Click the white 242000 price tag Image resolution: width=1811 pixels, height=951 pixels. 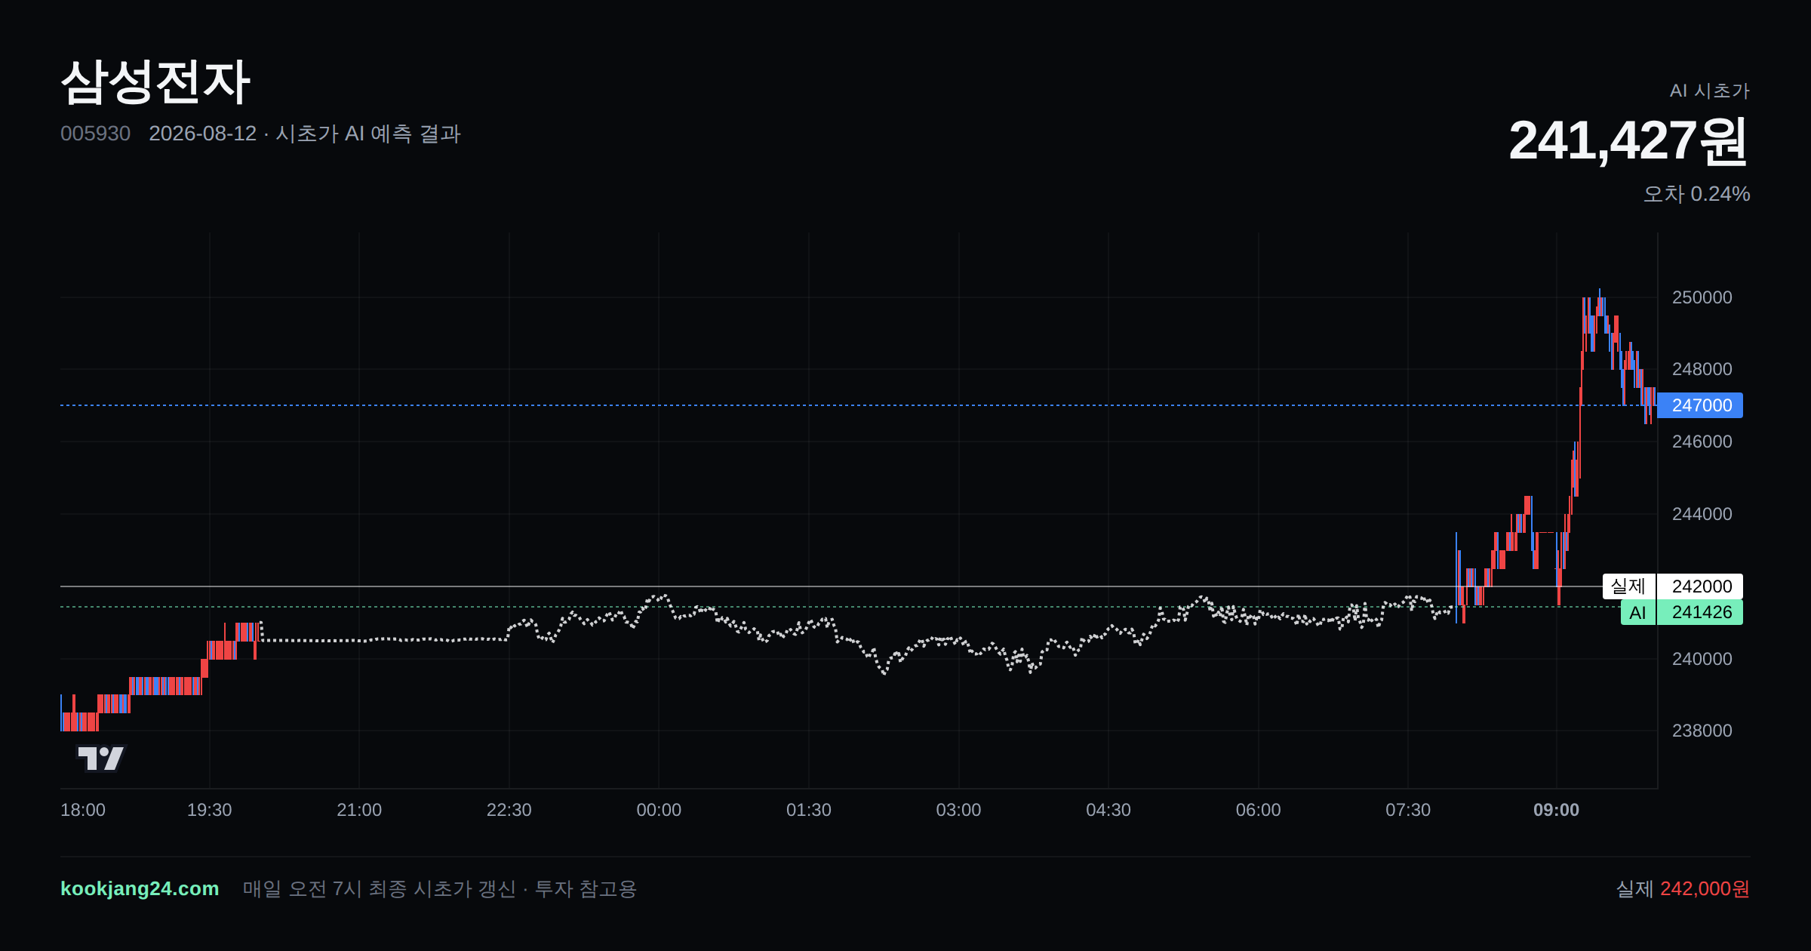pyautogui.click(x=1700, y=586)
